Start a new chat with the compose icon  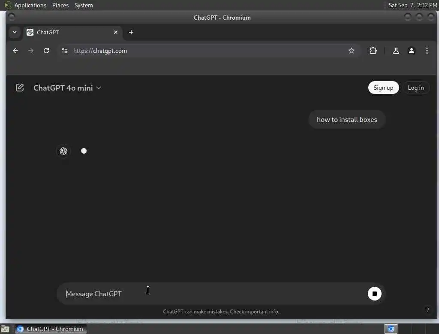[20, 88]
